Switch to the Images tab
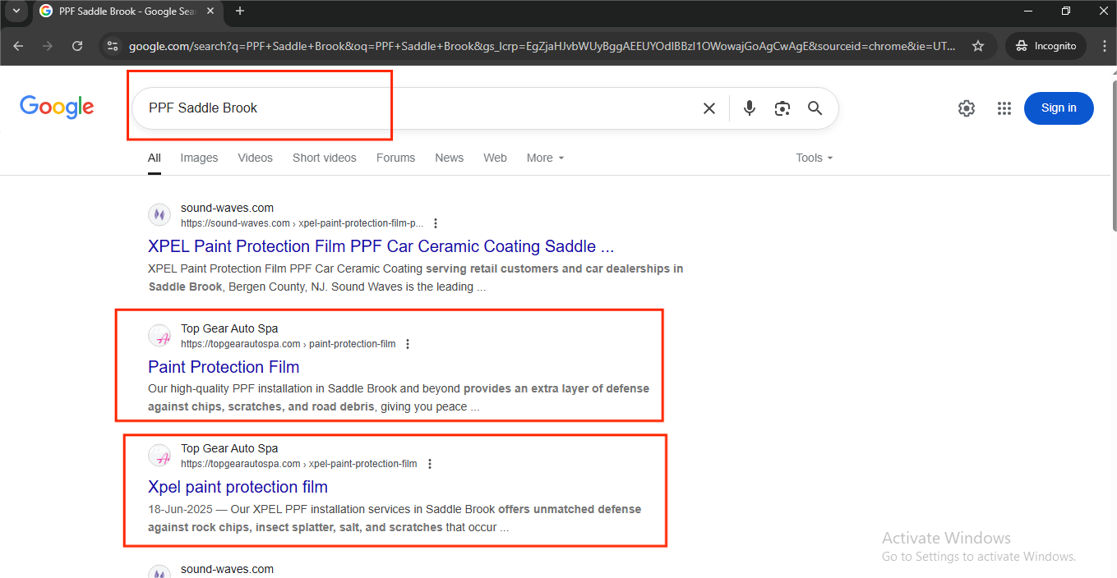Viewport: 1117px width, 578px height. point(199,158)
